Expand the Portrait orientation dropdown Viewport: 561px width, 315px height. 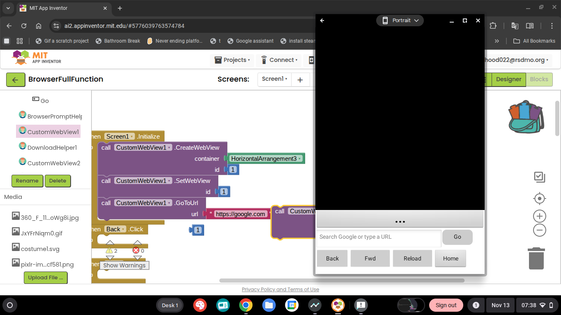click(x=400, y=21)
